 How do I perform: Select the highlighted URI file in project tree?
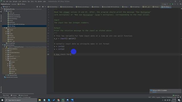[x=24, y=26]
